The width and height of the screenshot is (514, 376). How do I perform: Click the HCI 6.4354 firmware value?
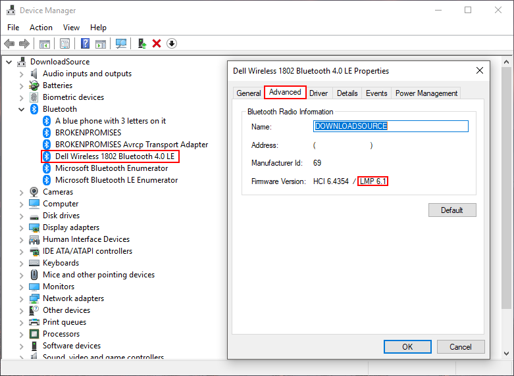(x=331, y=181)
